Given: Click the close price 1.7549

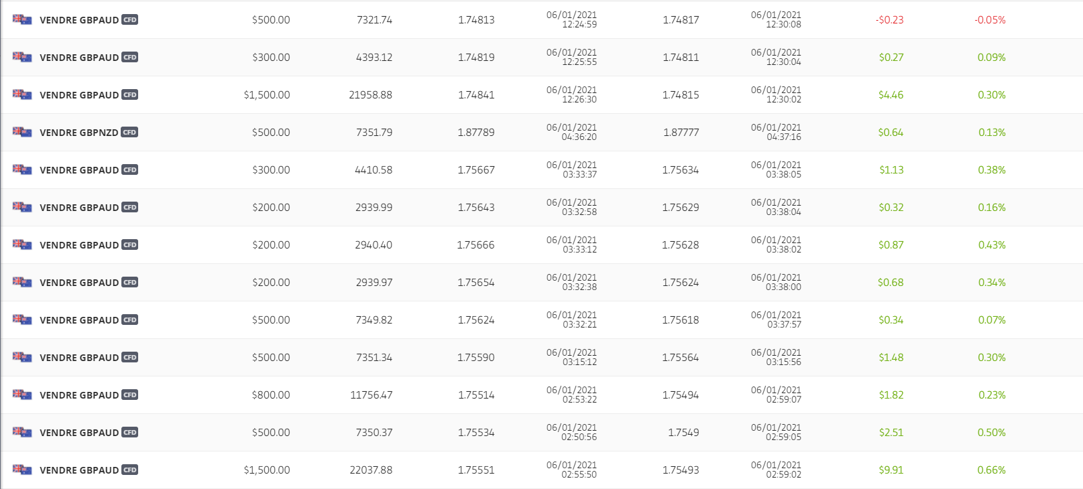Looking at the screenshot, I should pyautogui.click(x=683, y=433).
